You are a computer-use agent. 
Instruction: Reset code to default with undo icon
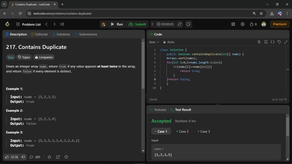(x=279, y=42)
